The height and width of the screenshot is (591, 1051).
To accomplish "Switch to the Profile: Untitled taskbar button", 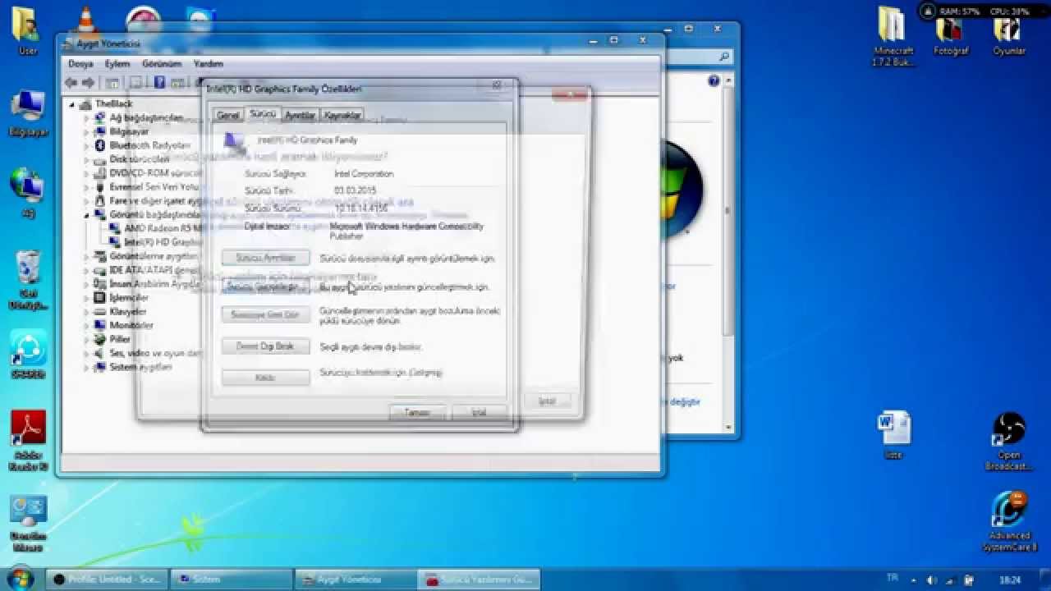I will pos(107,579).
